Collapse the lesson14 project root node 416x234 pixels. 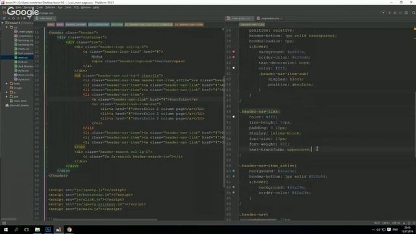[x=3, y=23]
